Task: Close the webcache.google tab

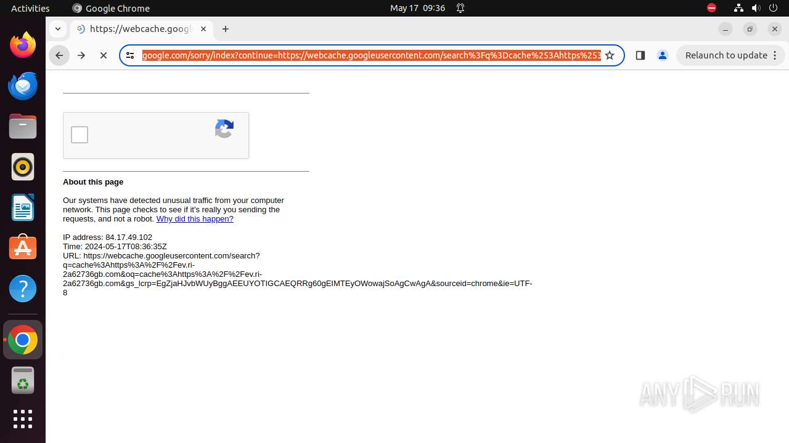Action: [x=203, y=29]
